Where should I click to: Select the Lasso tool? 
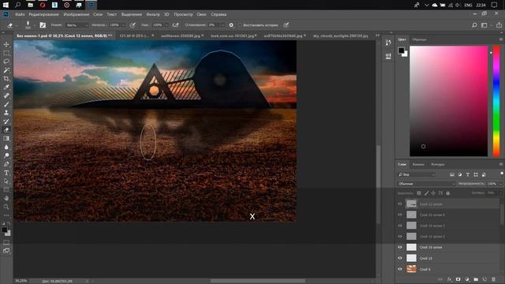pos(6,62)
